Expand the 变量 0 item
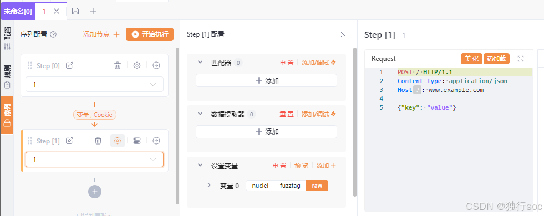The width and height of the screenshot is (544, 216). click(209, 185)
